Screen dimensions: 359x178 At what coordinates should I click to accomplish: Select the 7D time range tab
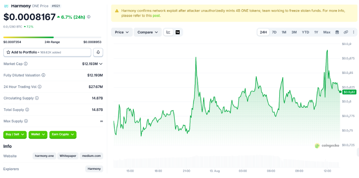point(274,32)
